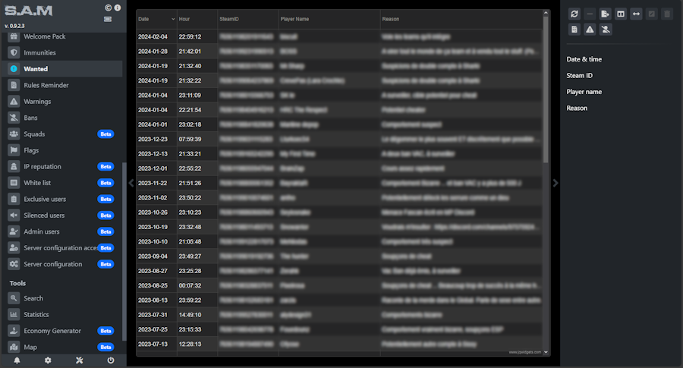Open the Date column sort dropdown arrow

pos(172,19)
